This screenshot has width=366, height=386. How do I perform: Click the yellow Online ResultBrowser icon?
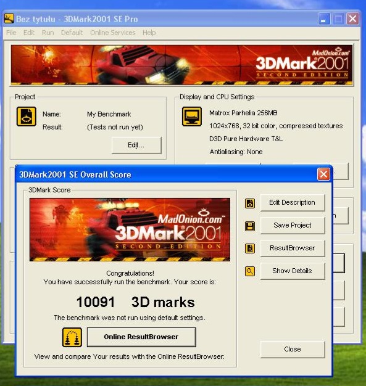(x=72, y=337)
